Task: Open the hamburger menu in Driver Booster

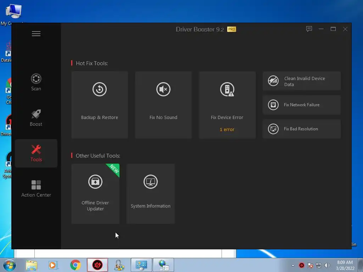Action: tap(36, 34)
